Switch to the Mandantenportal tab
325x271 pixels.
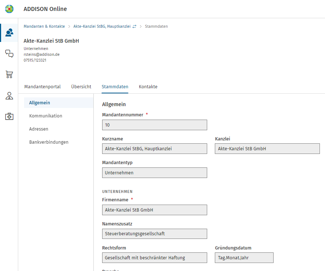click(42, 86)
